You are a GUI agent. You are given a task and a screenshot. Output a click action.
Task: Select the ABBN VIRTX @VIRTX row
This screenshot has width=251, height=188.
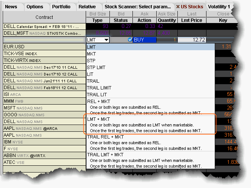tap(44, 156)
